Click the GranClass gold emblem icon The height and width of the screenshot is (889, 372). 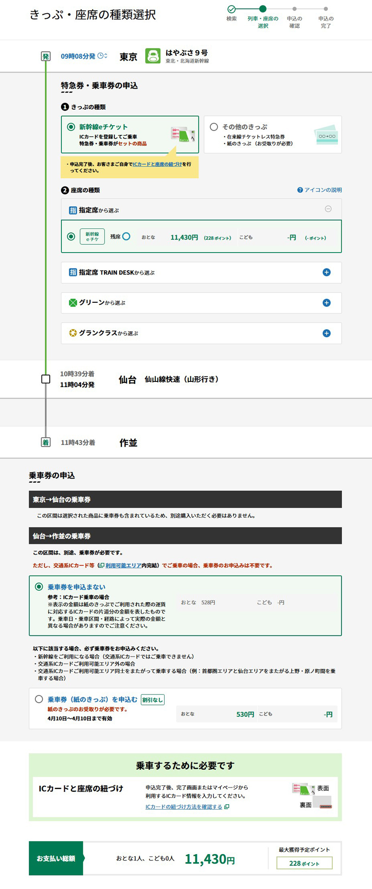coord(73,333)
